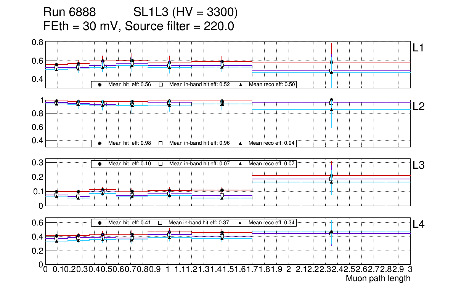This screenshot has width=456, height=294.
Task: Click the 'Muon path length' axis title
Action: tap(378, 278)
